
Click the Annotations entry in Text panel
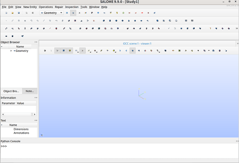(x=21, y=133)
